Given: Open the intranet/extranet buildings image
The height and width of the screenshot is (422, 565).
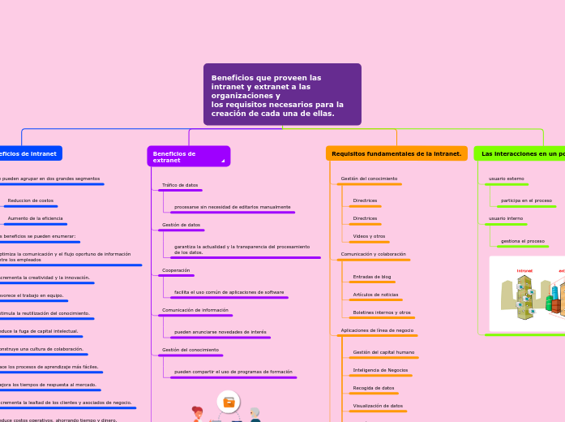Looking at the screenshot, I should pyautogui.click(x=527, y=294).
